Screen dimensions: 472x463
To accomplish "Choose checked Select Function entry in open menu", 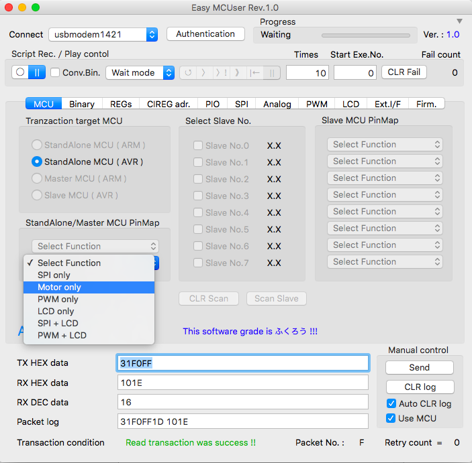I will pos(89,263).
